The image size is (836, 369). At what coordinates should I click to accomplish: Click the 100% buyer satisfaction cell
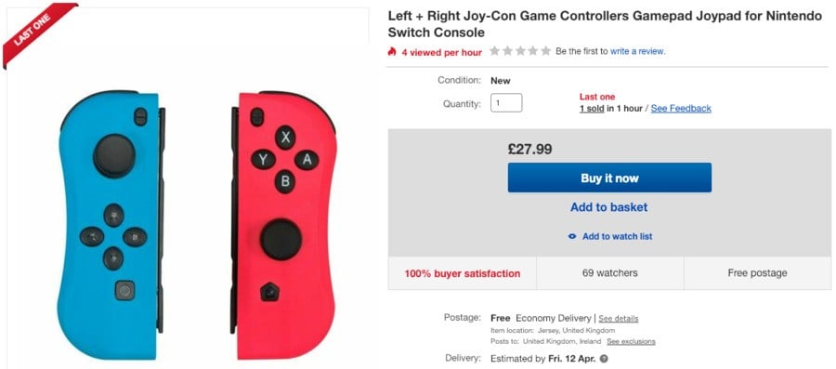(463, 273)
